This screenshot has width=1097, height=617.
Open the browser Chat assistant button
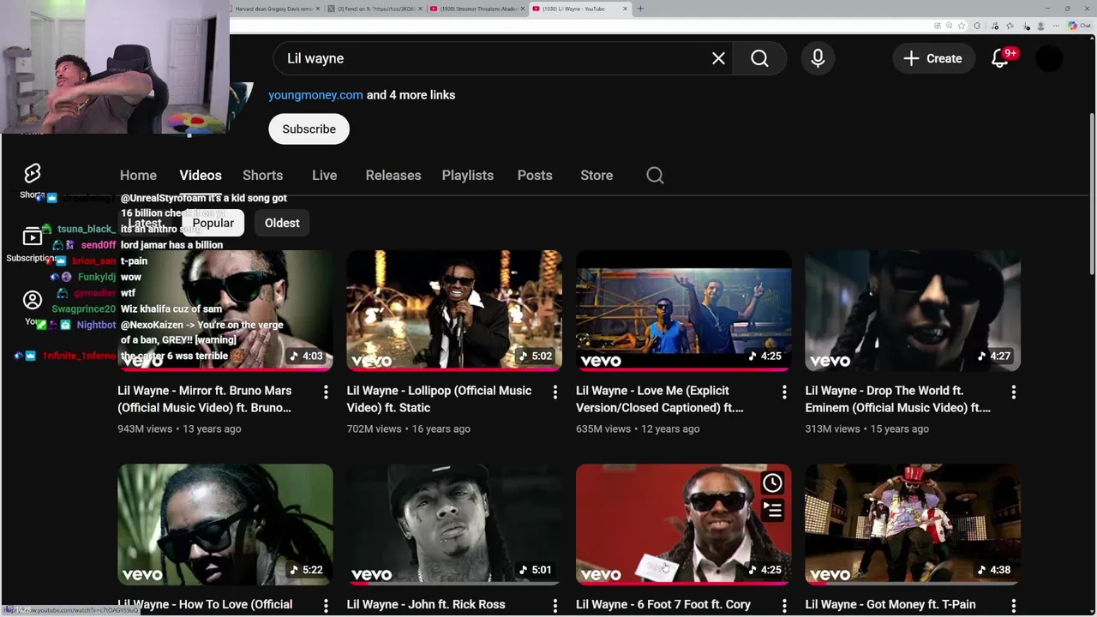coord(1078,26)
